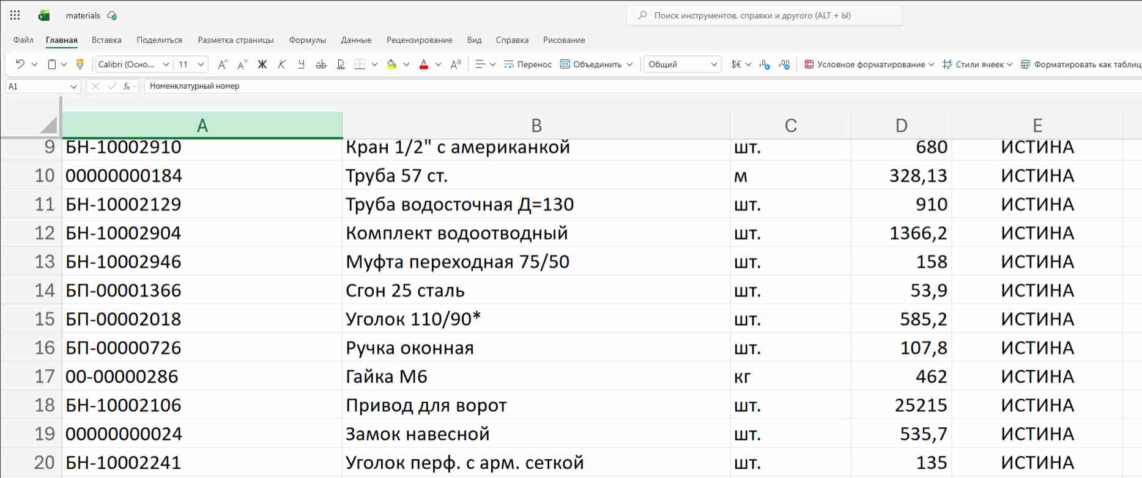
Task: Open the Calibri font name dropdown
Action: [x=166, y=64]
